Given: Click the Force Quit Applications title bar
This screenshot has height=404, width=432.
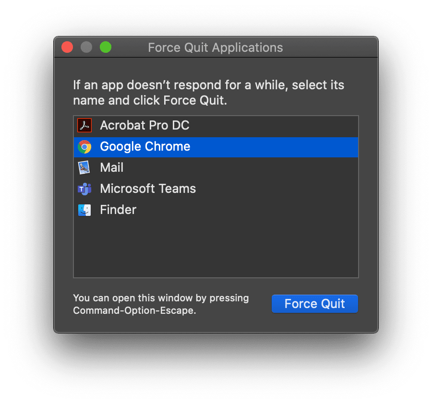Looking at the screenshot, I should (215, 47).
